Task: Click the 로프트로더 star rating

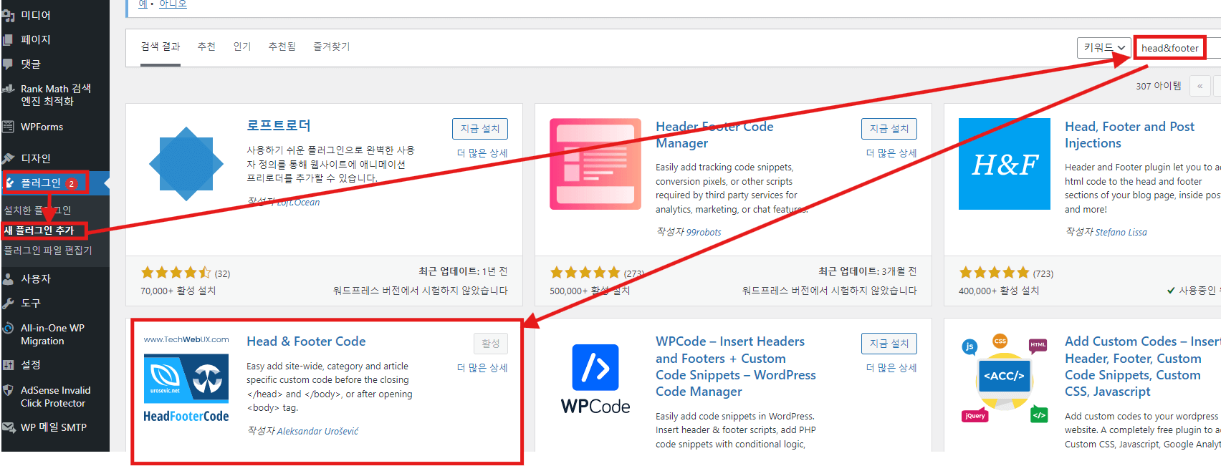Action: pyautogui.click(x=176, y=272)
